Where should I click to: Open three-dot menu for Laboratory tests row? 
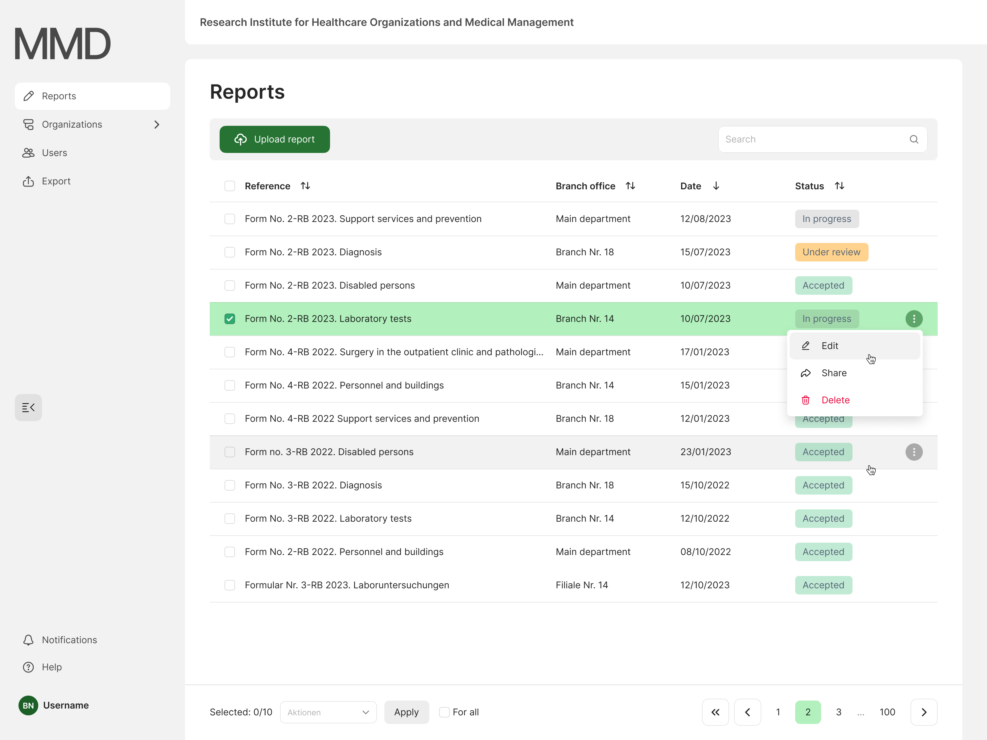(913, 319)
